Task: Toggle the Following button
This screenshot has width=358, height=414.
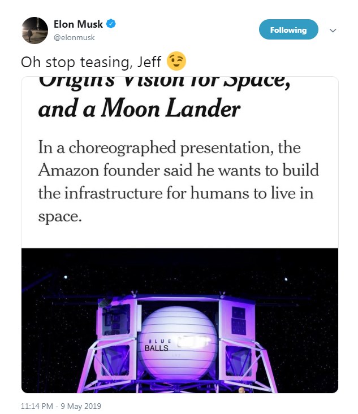Action: tap(288, 30)
